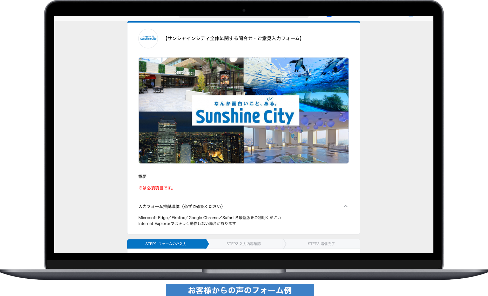Click the 入力フォーム推奨環境（必ずご確認ください） heading
The width and height of the screenshot is (488, 296).
pos(181,206)
